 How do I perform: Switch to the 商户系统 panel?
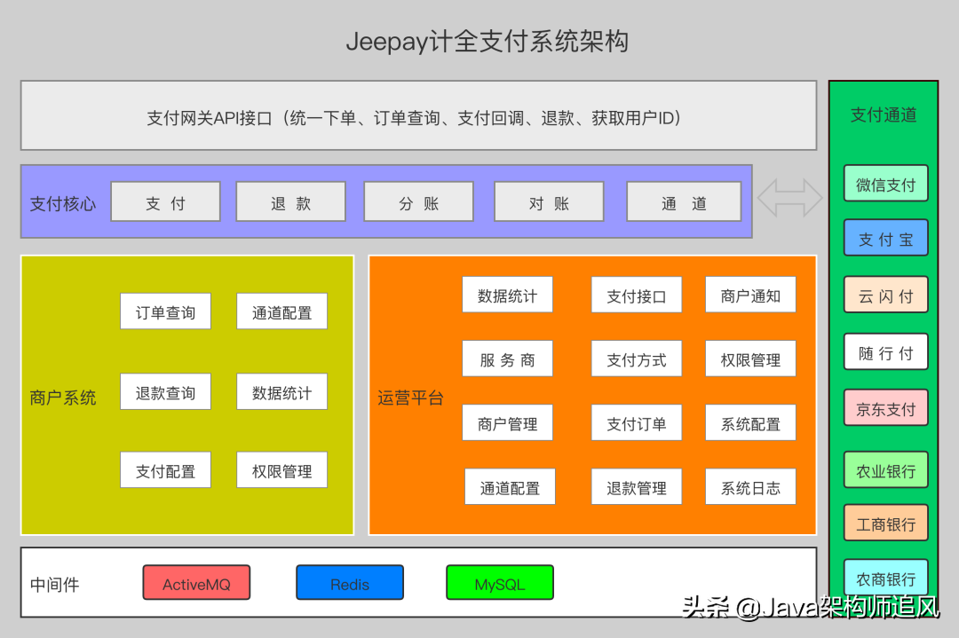tap(61, 397)
